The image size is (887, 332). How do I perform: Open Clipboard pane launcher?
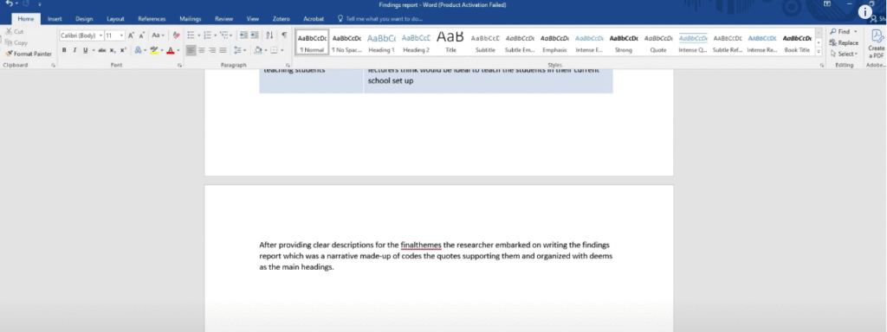53,66
